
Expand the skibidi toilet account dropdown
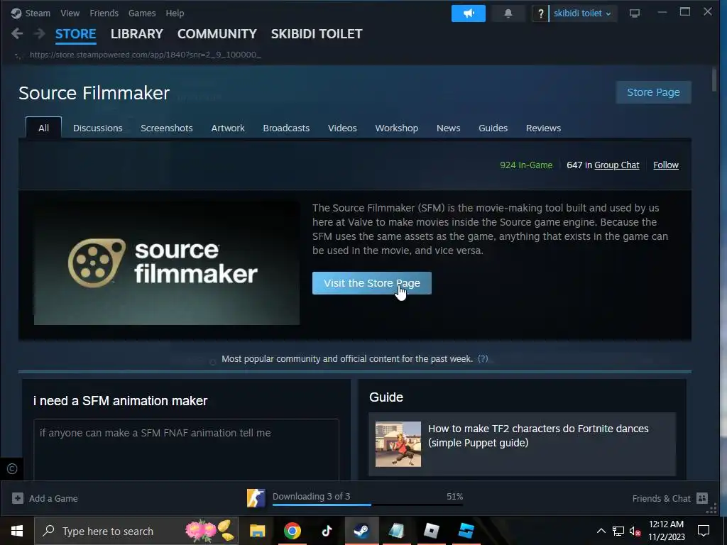click(x=582, y=13)
